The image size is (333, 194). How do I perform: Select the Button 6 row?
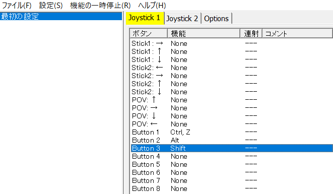(x=232, y=172)
